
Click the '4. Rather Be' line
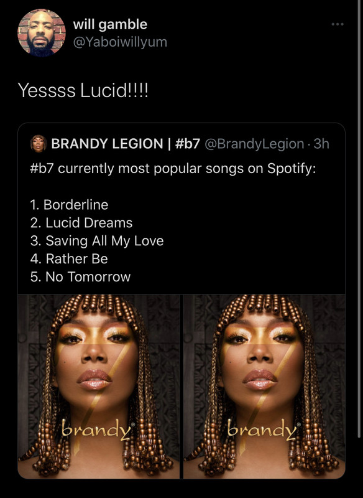[x=69, y=259]
